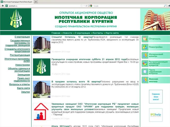The height and width of the screenshot is (127, 170).
Task: Click red house thumbnail of заемщики news
Action: tap(42, 112)
